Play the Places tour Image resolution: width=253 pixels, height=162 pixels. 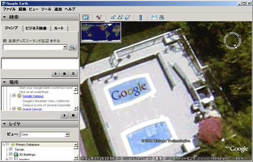(x=65, y=115)
